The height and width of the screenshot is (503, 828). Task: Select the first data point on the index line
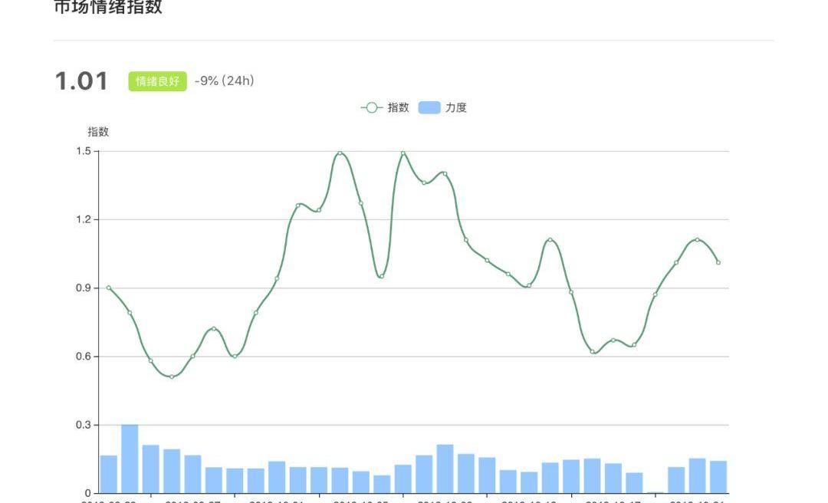[109, 288]
